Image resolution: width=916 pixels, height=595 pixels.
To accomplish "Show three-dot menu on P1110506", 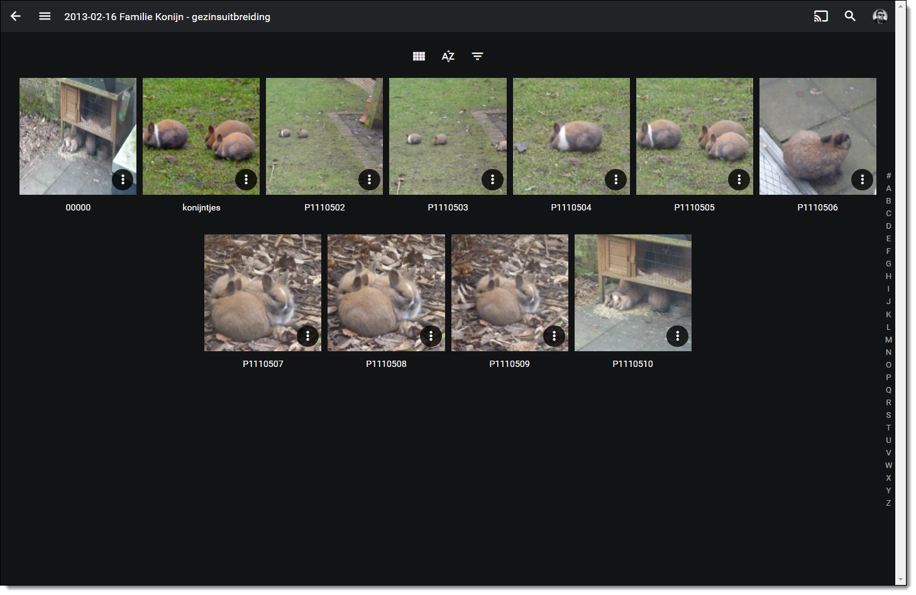I will click(x=862, y=180).
